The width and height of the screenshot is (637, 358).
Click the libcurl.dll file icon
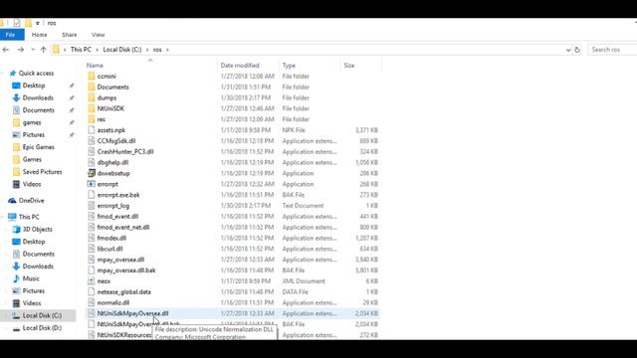92,249
